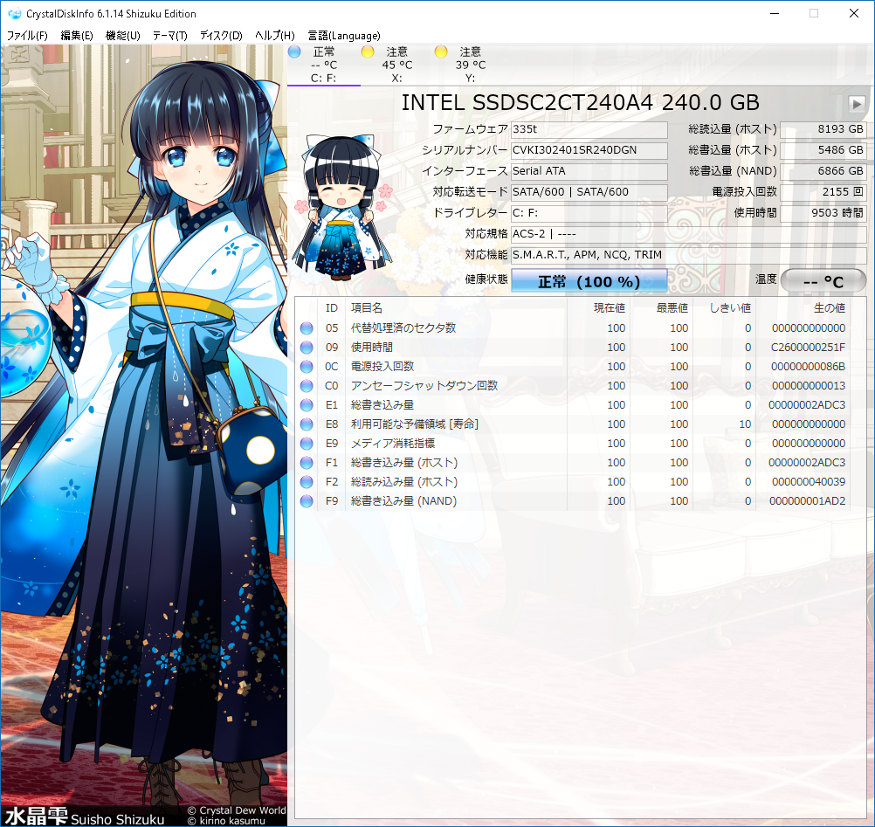
Task: Click the status orb for attribute E9
Action: (x=307, y=444)
